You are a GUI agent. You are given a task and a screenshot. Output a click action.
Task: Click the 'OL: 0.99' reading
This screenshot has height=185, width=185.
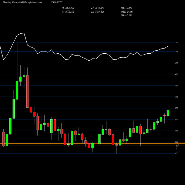tap(127, 16)
